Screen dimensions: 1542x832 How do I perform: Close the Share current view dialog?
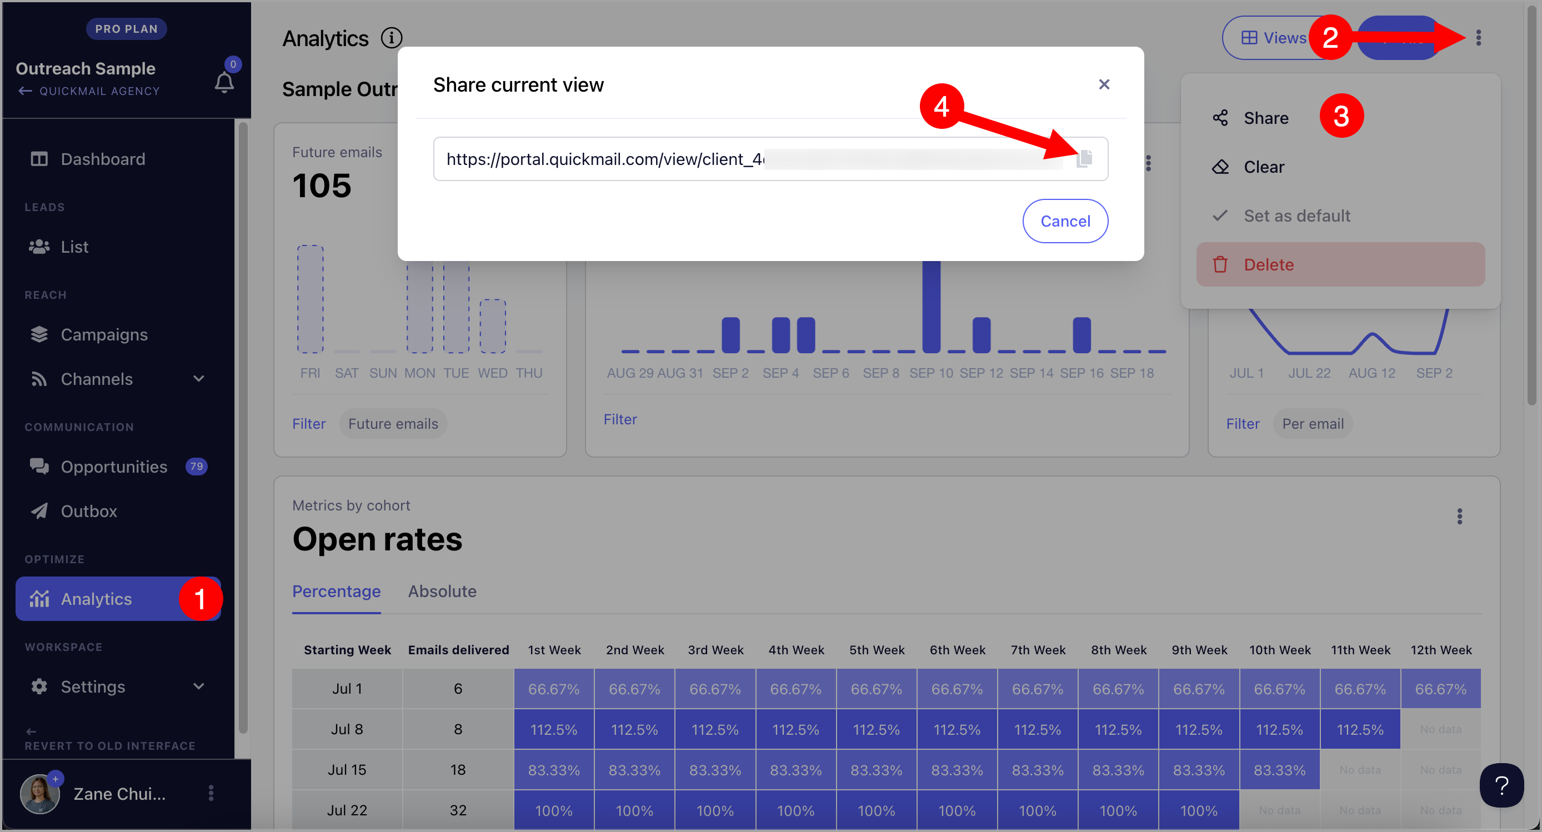tap(1104, 84)
